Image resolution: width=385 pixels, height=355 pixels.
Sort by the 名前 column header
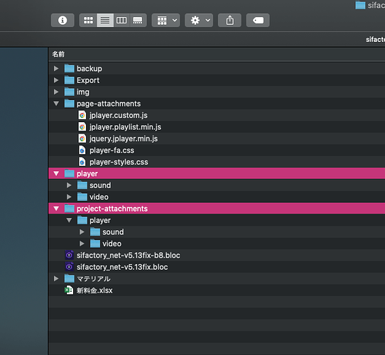click(x=58, y=54)
